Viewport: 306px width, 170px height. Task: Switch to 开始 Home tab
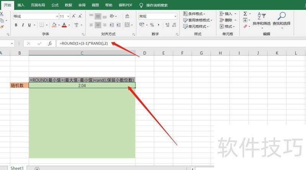click(8, 5)
